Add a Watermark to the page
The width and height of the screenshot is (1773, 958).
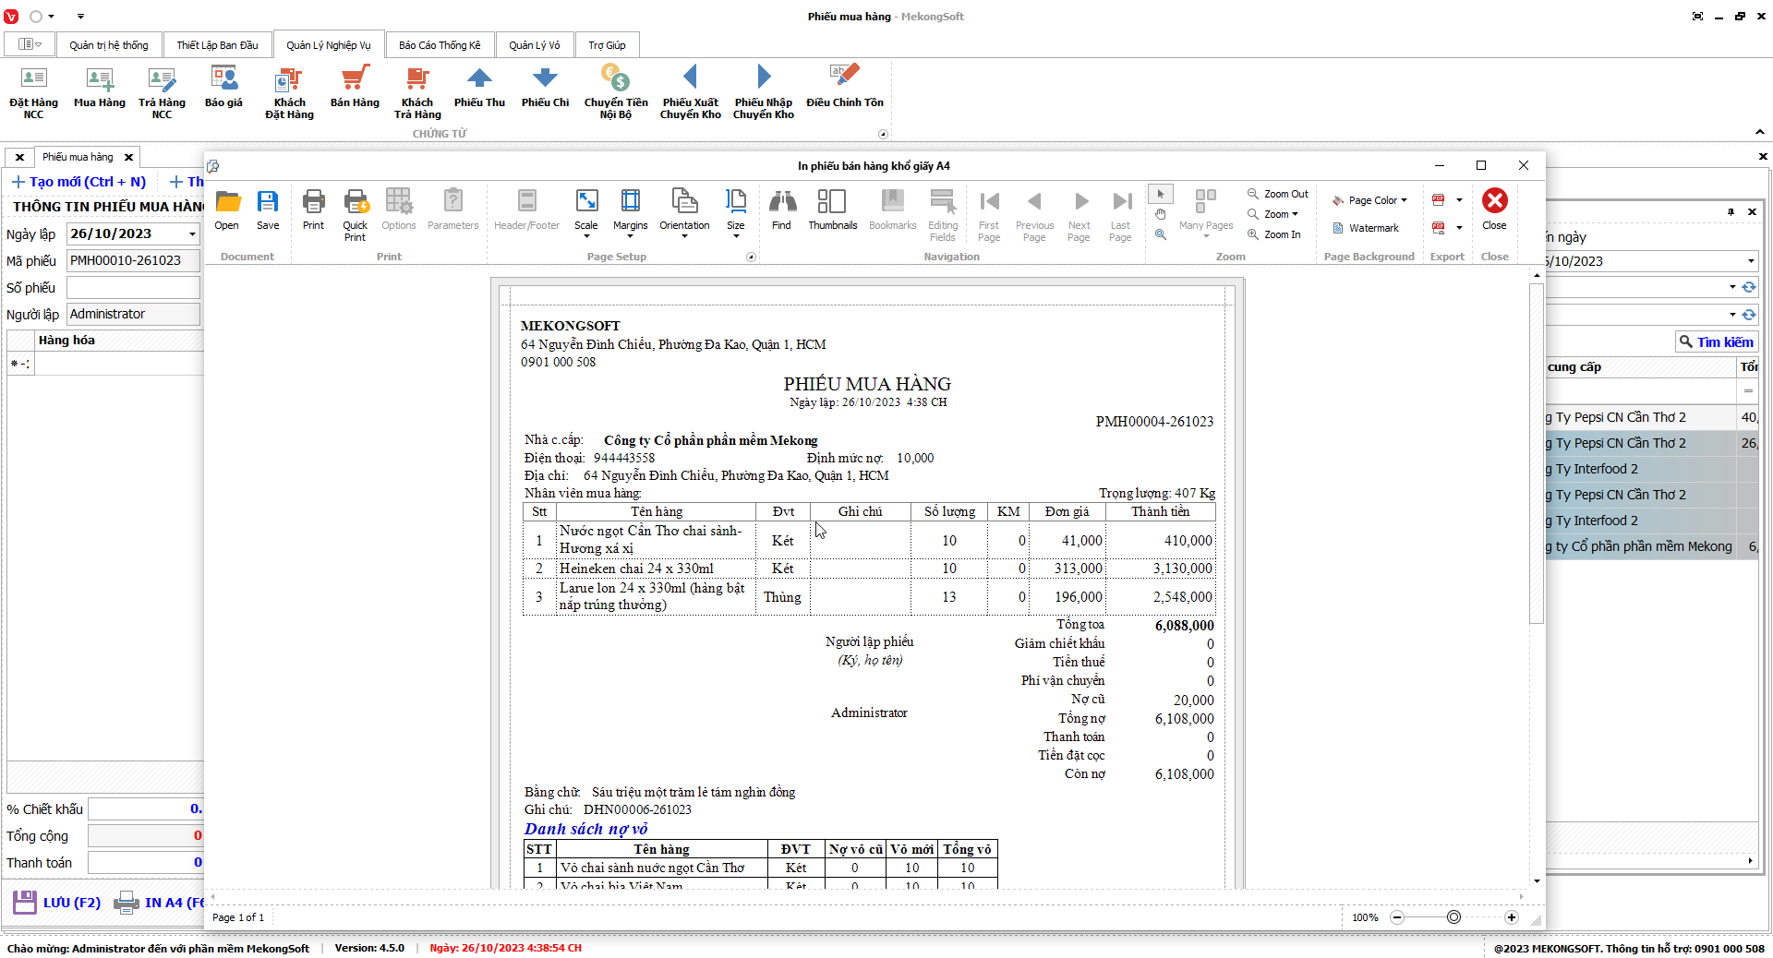[1365, 228]
